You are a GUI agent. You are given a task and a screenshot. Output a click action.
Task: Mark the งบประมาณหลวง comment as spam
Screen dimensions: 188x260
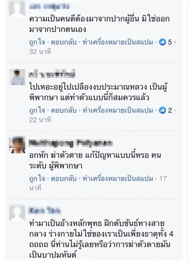click(x=118, y=110)
